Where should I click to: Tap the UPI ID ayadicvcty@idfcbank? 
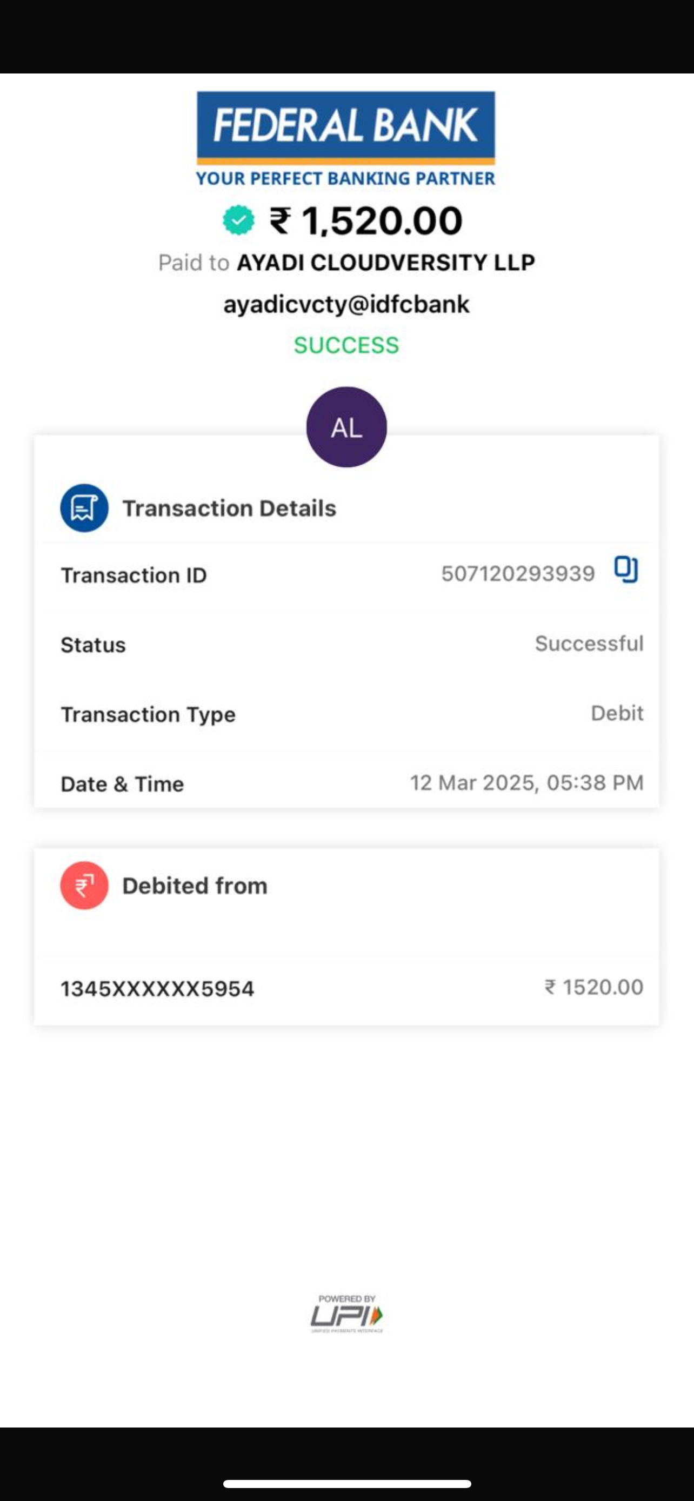pos(346,304)
